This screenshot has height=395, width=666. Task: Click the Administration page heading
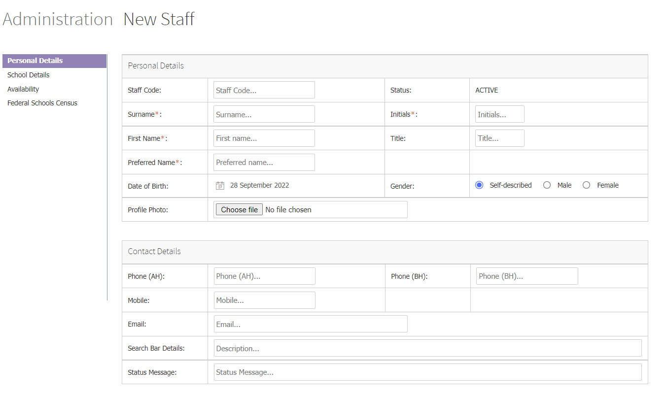tap(57, 19)
